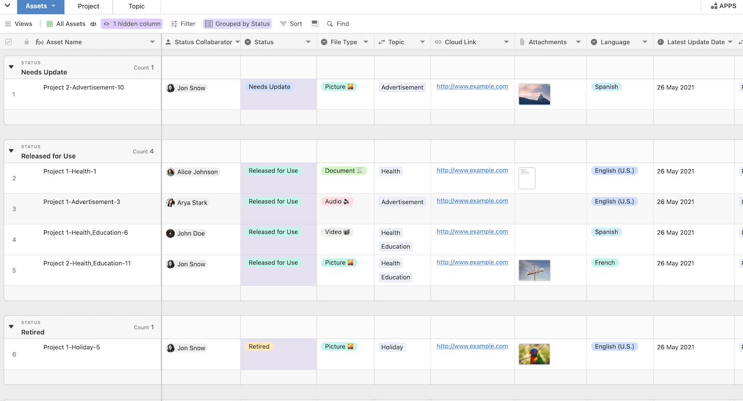This screenshot has height=401, width=743.
Task: Click the single-select icon in File Type header
Action: (324, 42)
